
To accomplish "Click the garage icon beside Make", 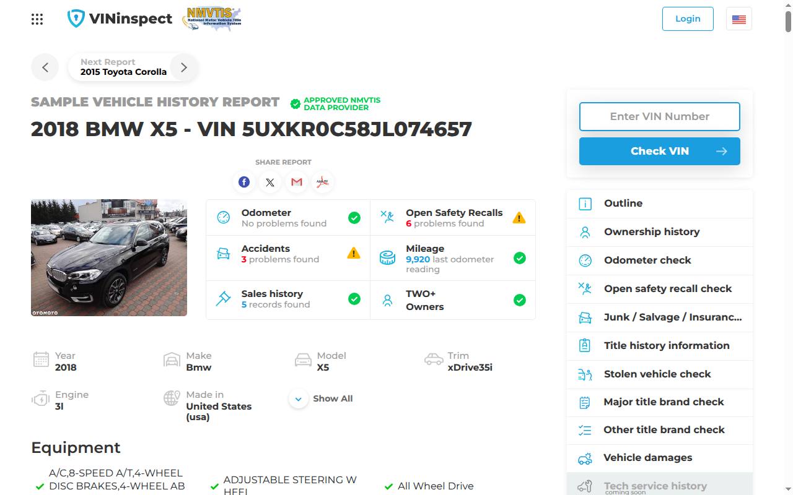I will click(x=172, y=360).
